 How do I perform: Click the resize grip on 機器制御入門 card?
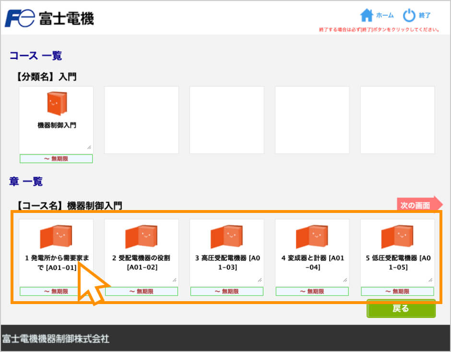[89, 147]
